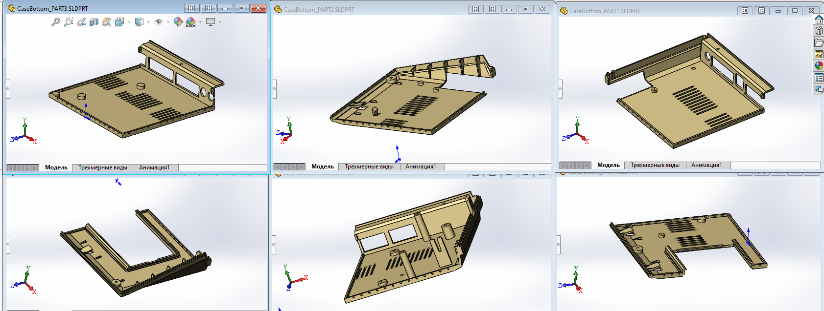Open the File Explorer folder in task pane
Screen dimensions: 824x311
coord(819,42)
